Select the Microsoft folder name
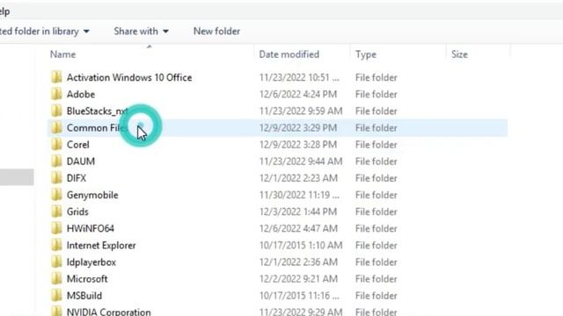The image size is (563, 316). pos(87,279)
